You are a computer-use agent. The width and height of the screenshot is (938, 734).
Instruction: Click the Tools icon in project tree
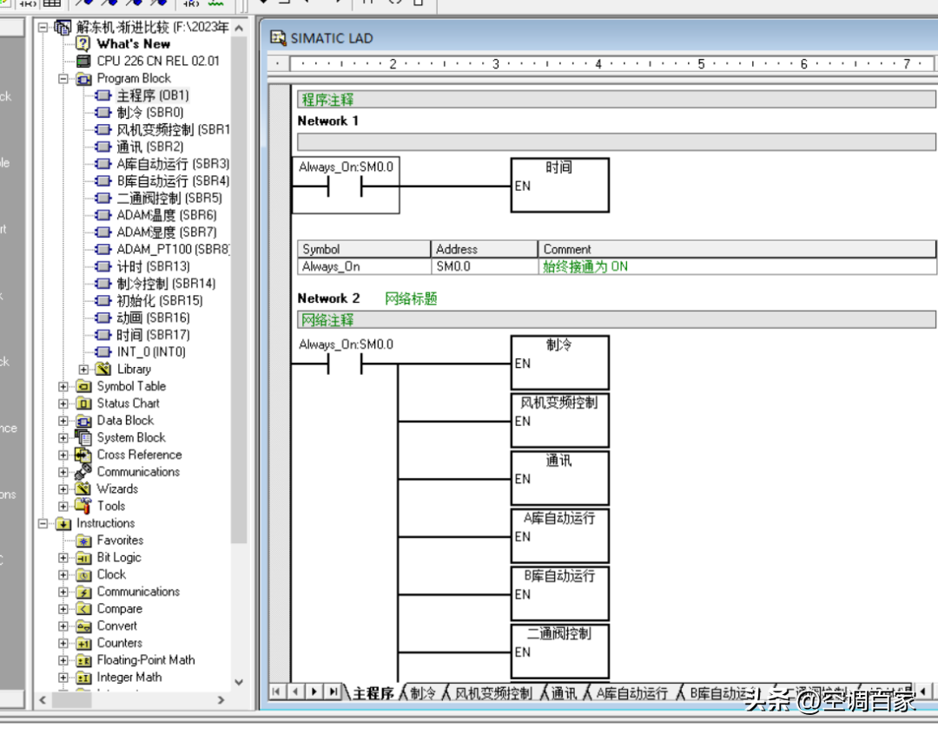(83, 506)
